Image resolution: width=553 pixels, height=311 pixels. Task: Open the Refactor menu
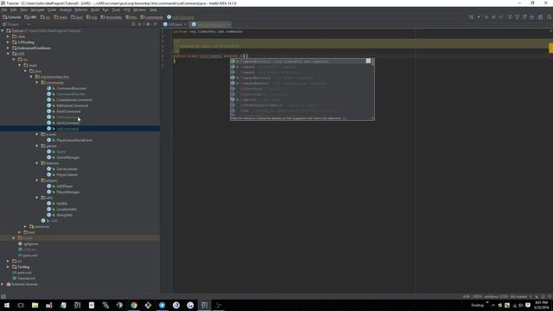[x=80, y=10]
